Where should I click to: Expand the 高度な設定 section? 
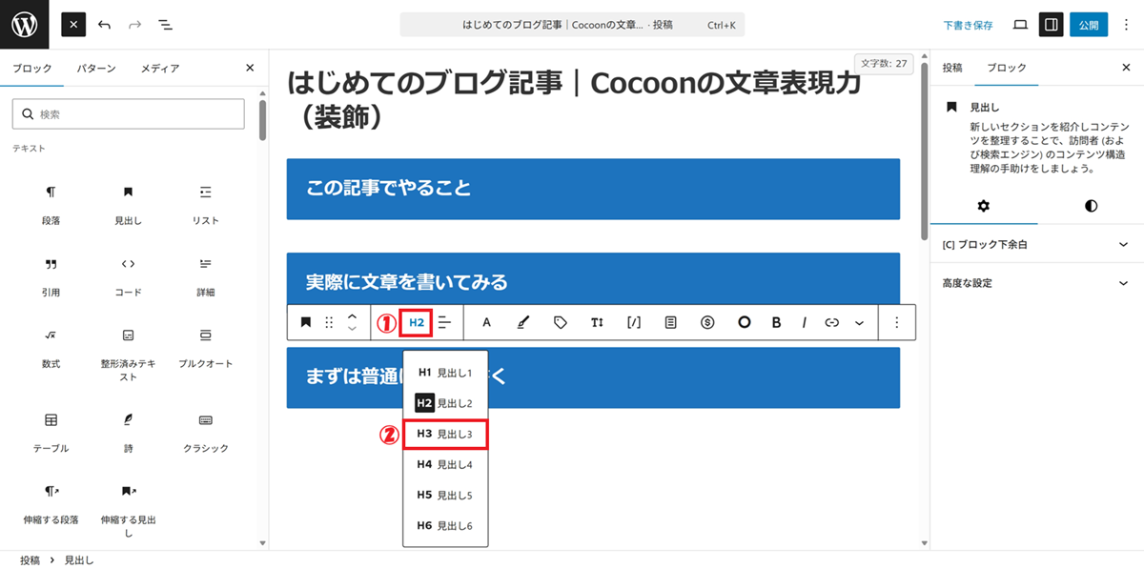(1036, 283)
